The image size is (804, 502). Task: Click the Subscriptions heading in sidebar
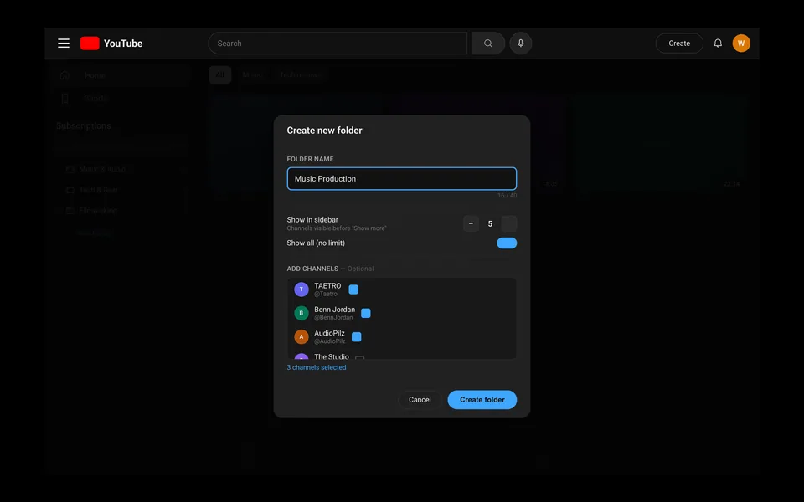coord(84,126)
